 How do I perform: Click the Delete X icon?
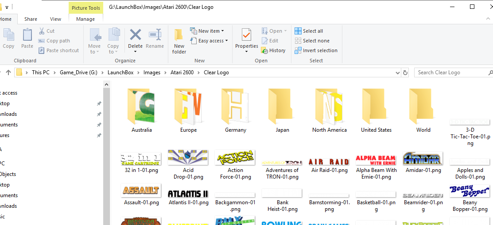coord(135,35)
